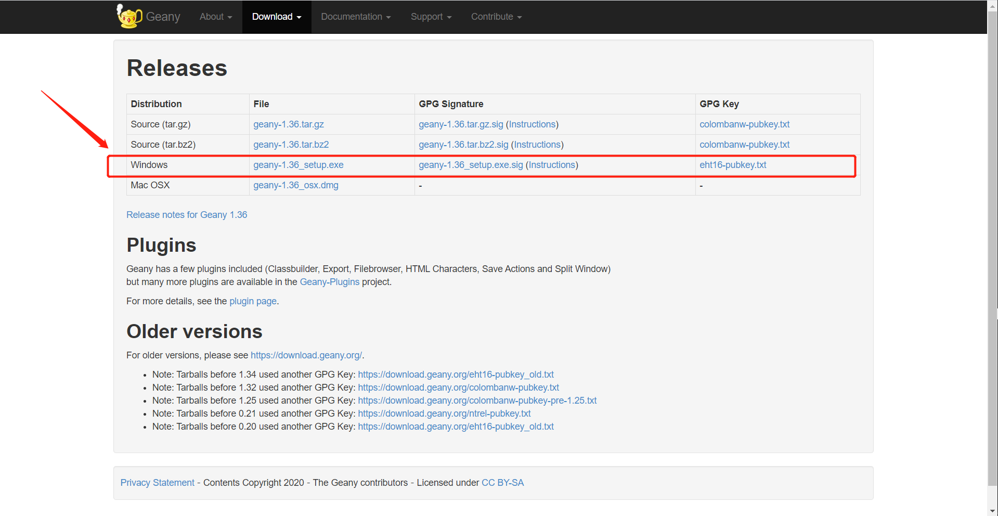Open the Contribute dropdown menu
This screenshot has width=998, height=516.
[x=496, y=17]
